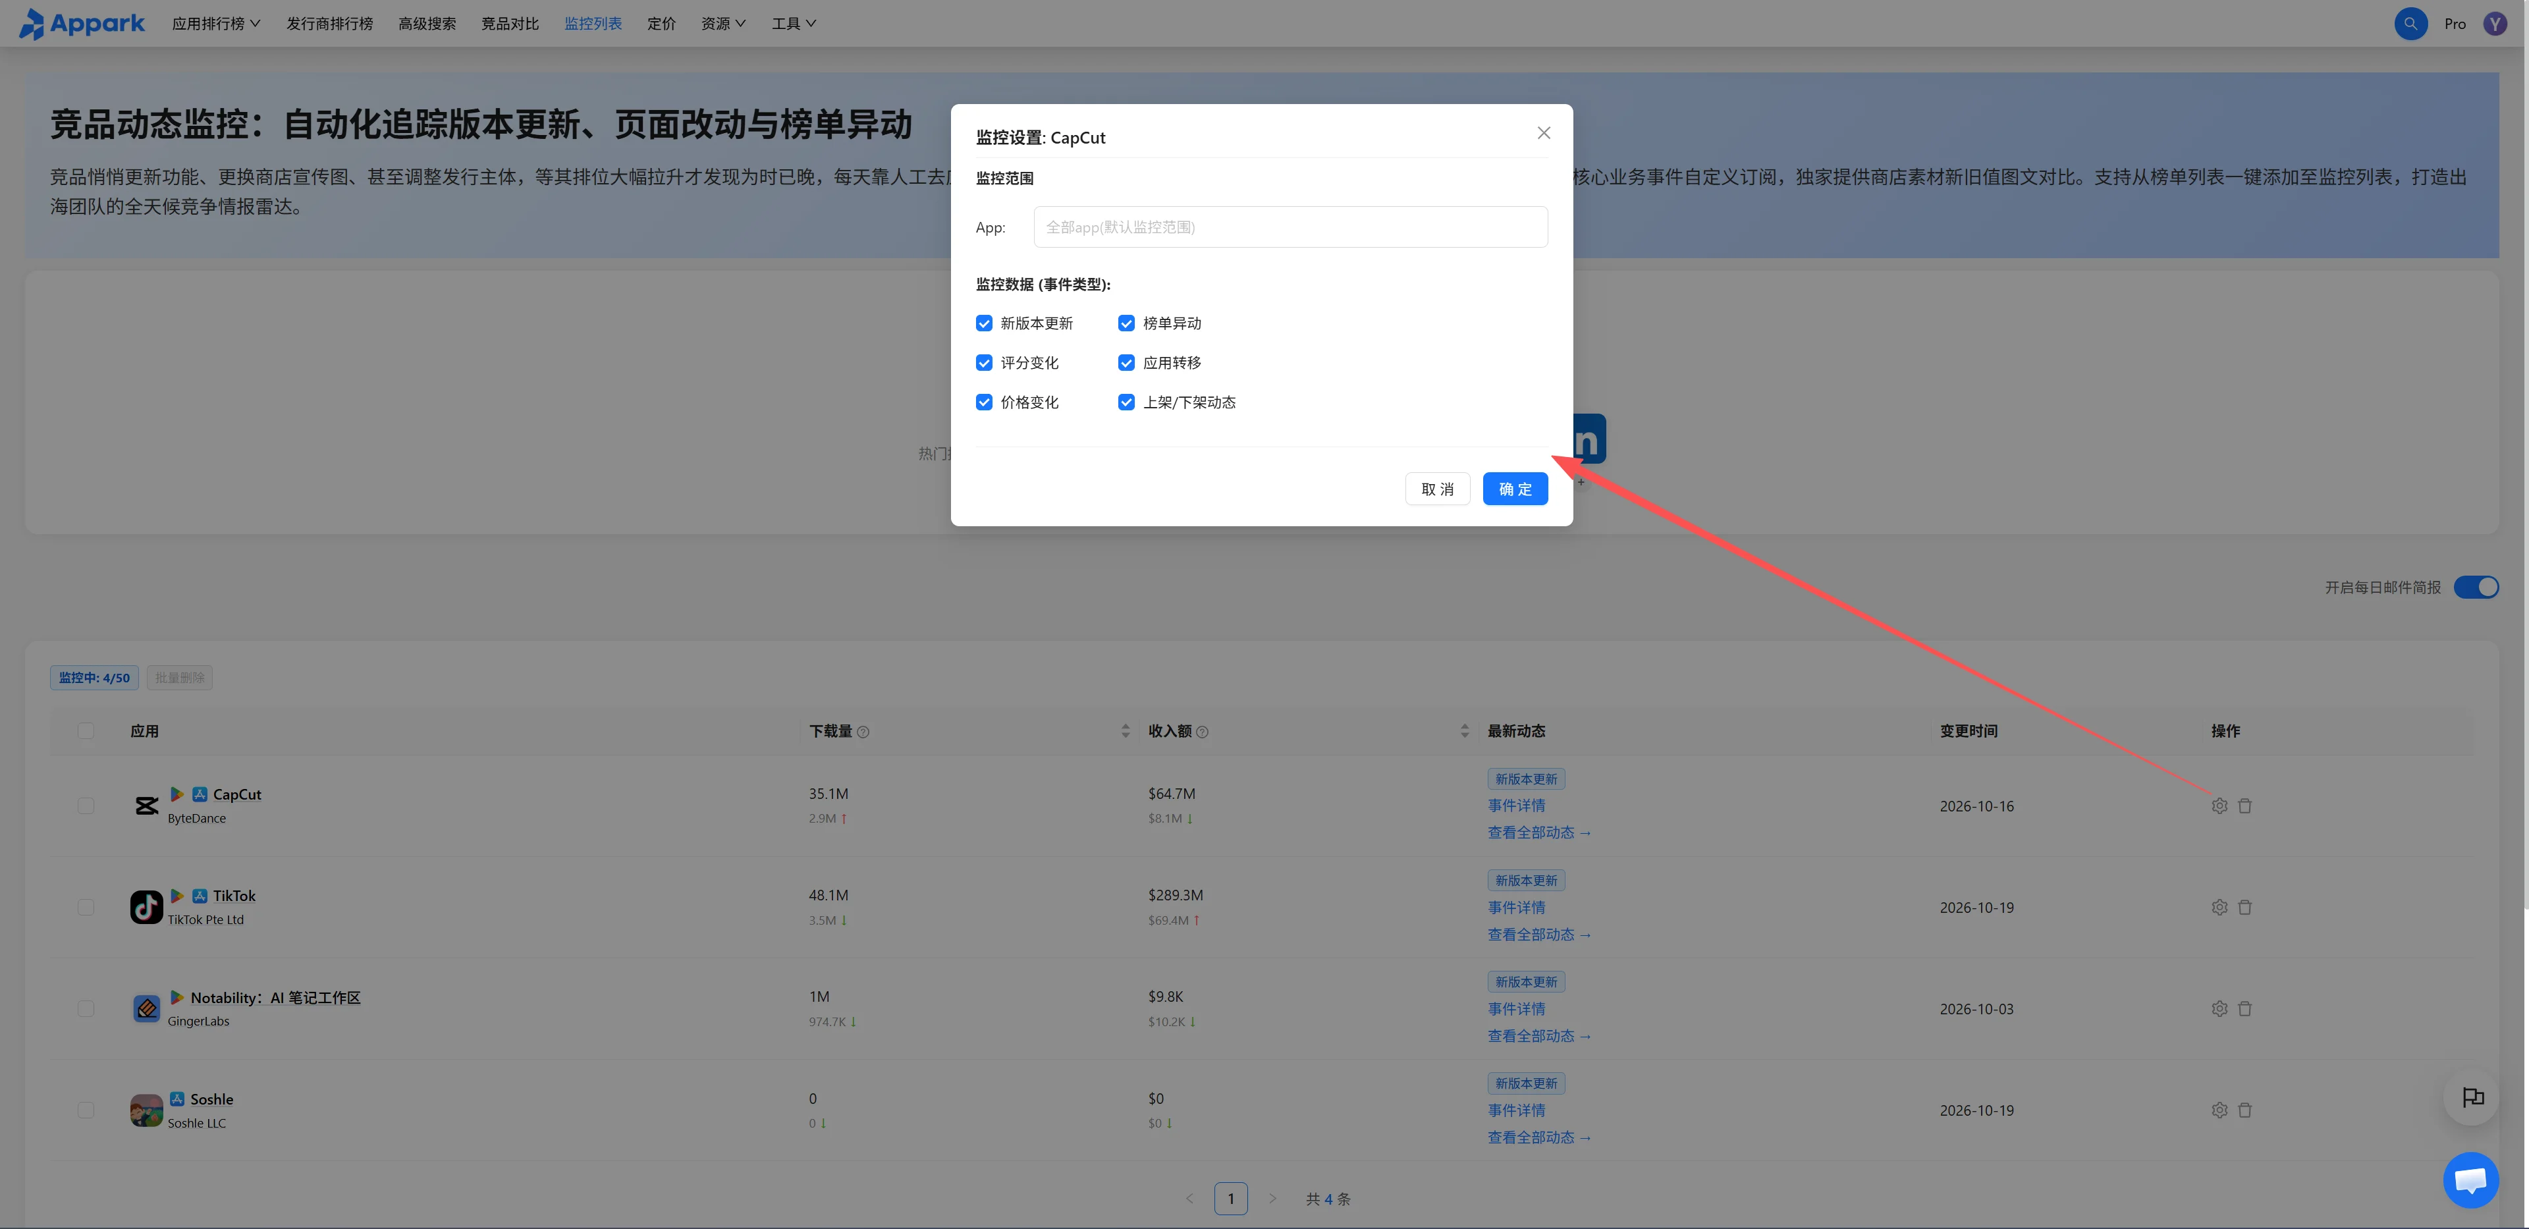Click the blue search icon in header

click(x=2410, y=24)
